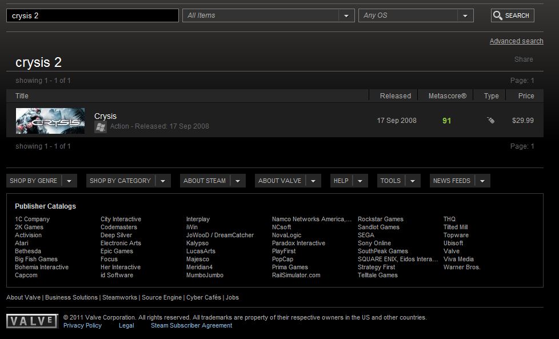Expand the Help menu arrow
The image size is (559, 339).
click(360, 181)
